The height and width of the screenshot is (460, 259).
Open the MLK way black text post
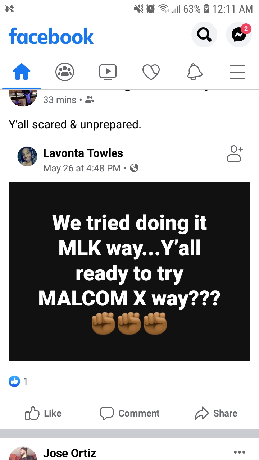pyautogui.click(x=129, y=272)
